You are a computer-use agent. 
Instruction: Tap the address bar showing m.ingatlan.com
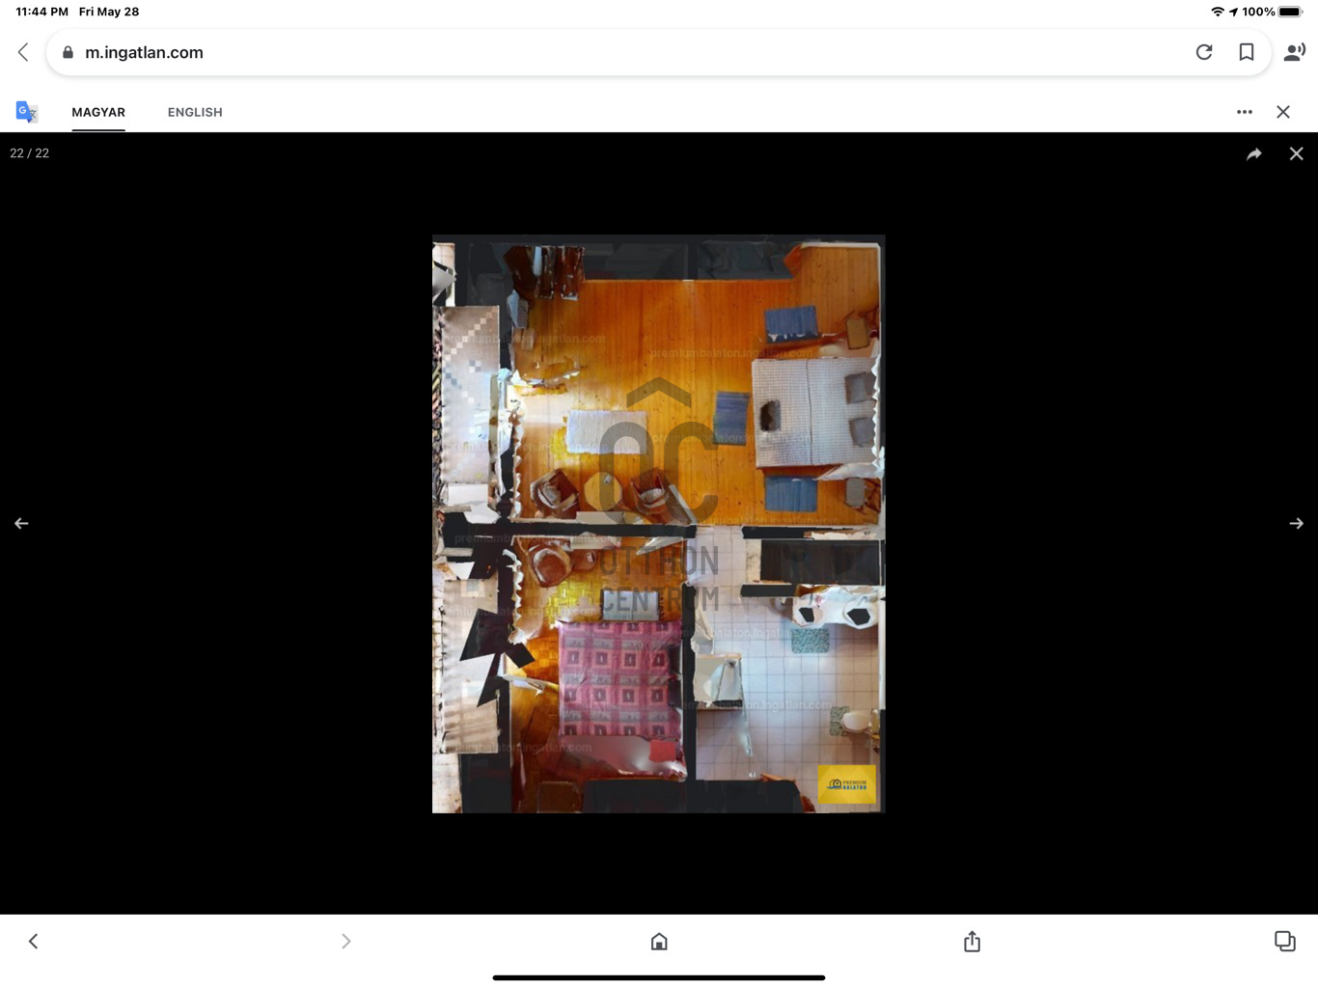point(386,52)
